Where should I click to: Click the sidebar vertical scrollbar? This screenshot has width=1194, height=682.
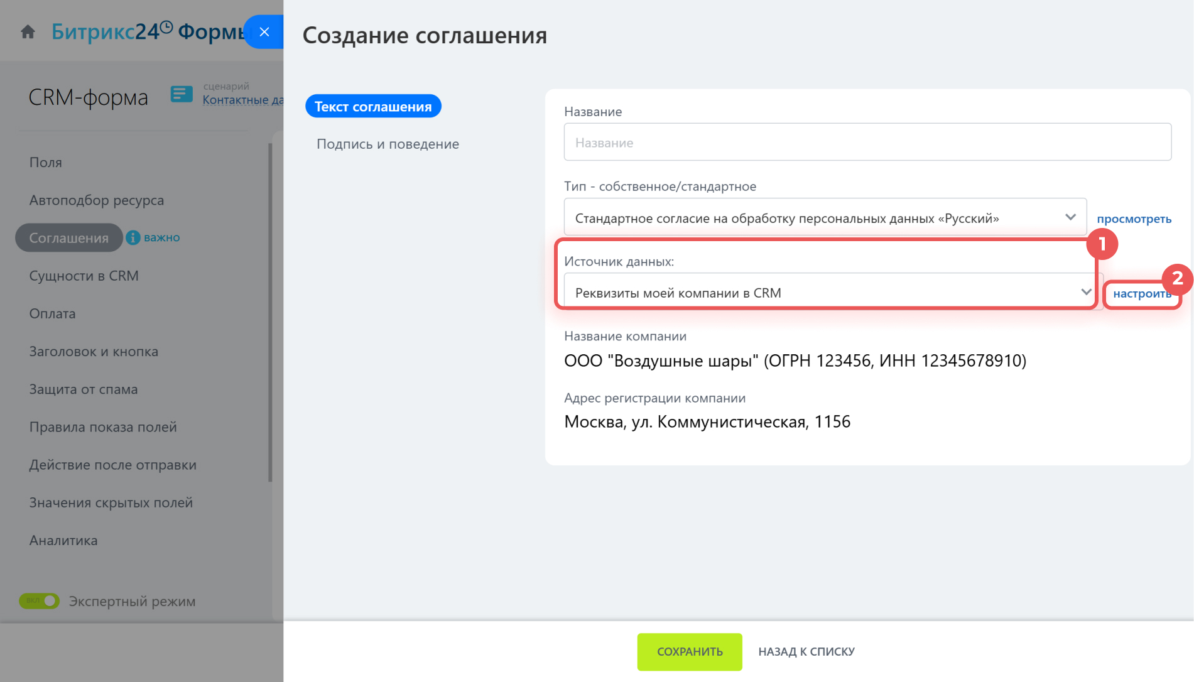click(x=270, y=314)
